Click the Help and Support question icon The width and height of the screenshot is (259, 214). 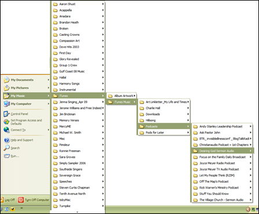tap(6, 140)
